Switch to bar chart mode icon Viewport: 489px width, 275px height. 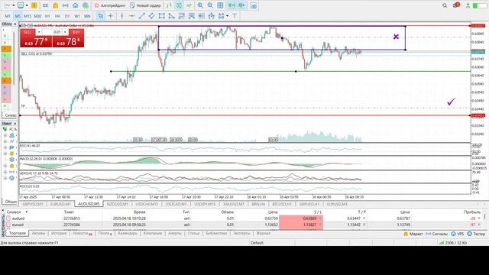click(170, 5)
